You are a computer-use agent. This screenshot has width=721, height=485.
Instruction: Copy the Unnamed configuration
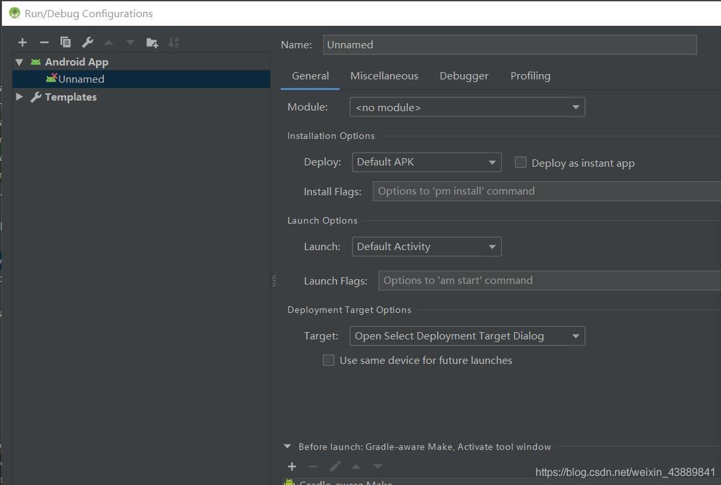[x=65, y=42]
